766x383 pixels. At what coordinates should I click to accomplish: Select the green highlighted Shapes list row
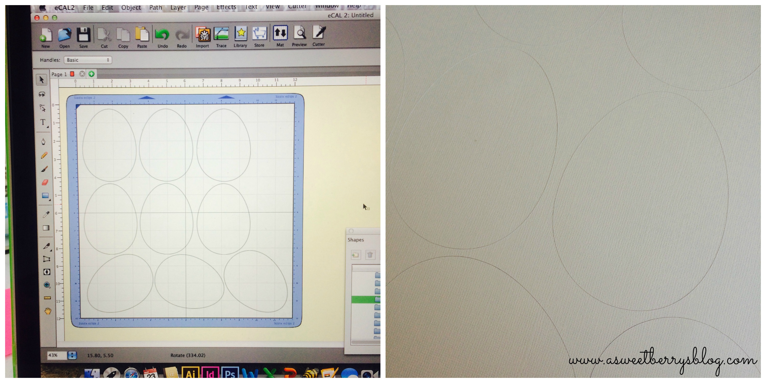(366, 300)
